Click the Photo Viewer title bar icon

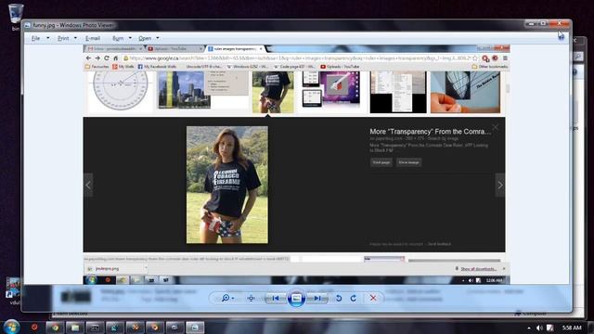click(27, 25)
